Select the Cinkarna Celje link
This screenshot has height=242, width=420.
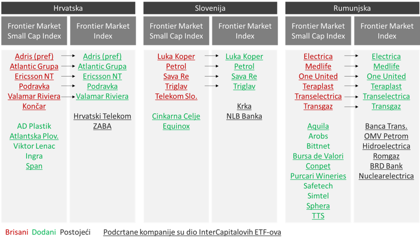(x=176, y=116)
